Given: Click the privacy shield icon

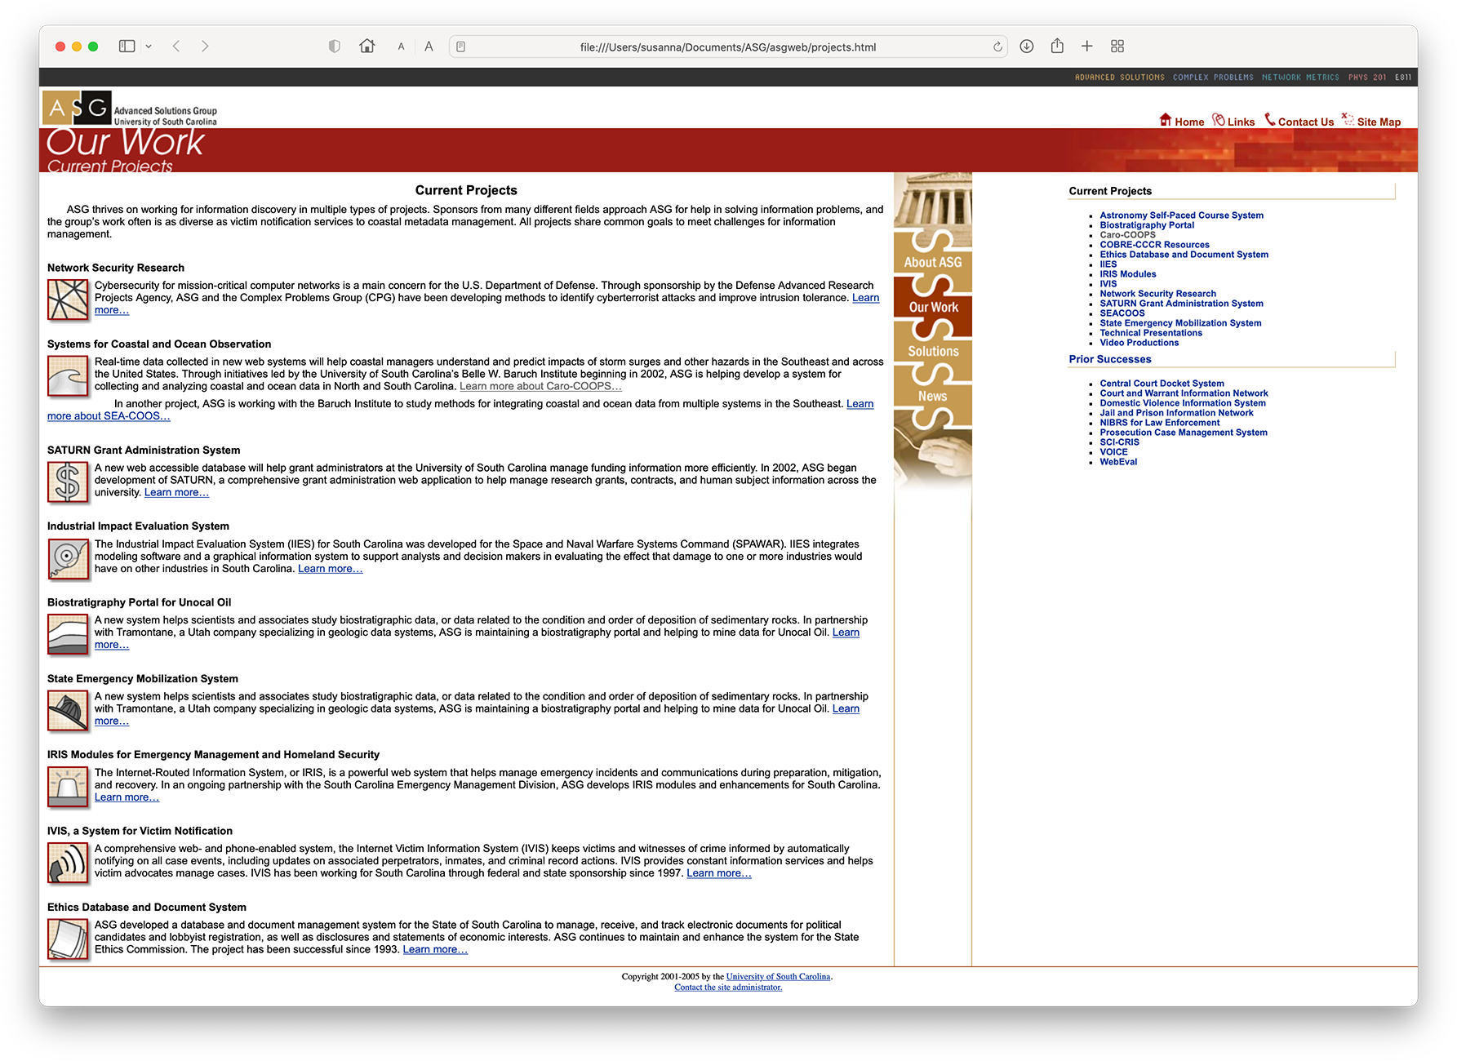Looking at the screenshot, I should (334, 47).
